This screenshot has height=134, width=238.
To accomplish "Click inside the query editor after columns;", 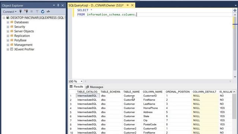I will tap(136, 15).
